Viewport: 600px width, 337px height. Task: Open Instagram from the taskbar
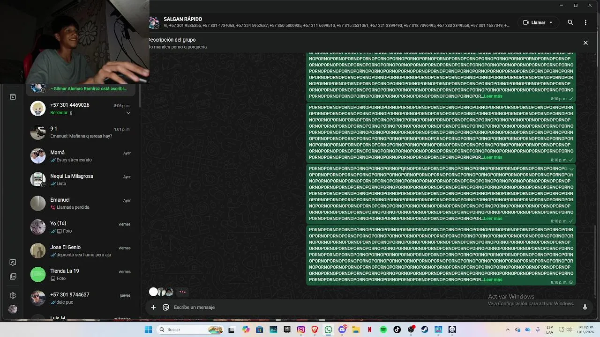(x=301, y=330)
